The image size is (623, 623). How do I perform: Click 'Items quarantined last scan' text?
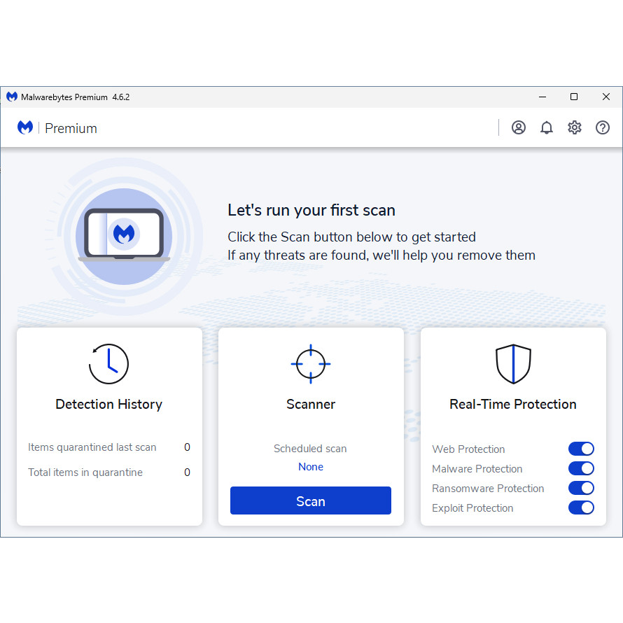click(x=92, y=447)
